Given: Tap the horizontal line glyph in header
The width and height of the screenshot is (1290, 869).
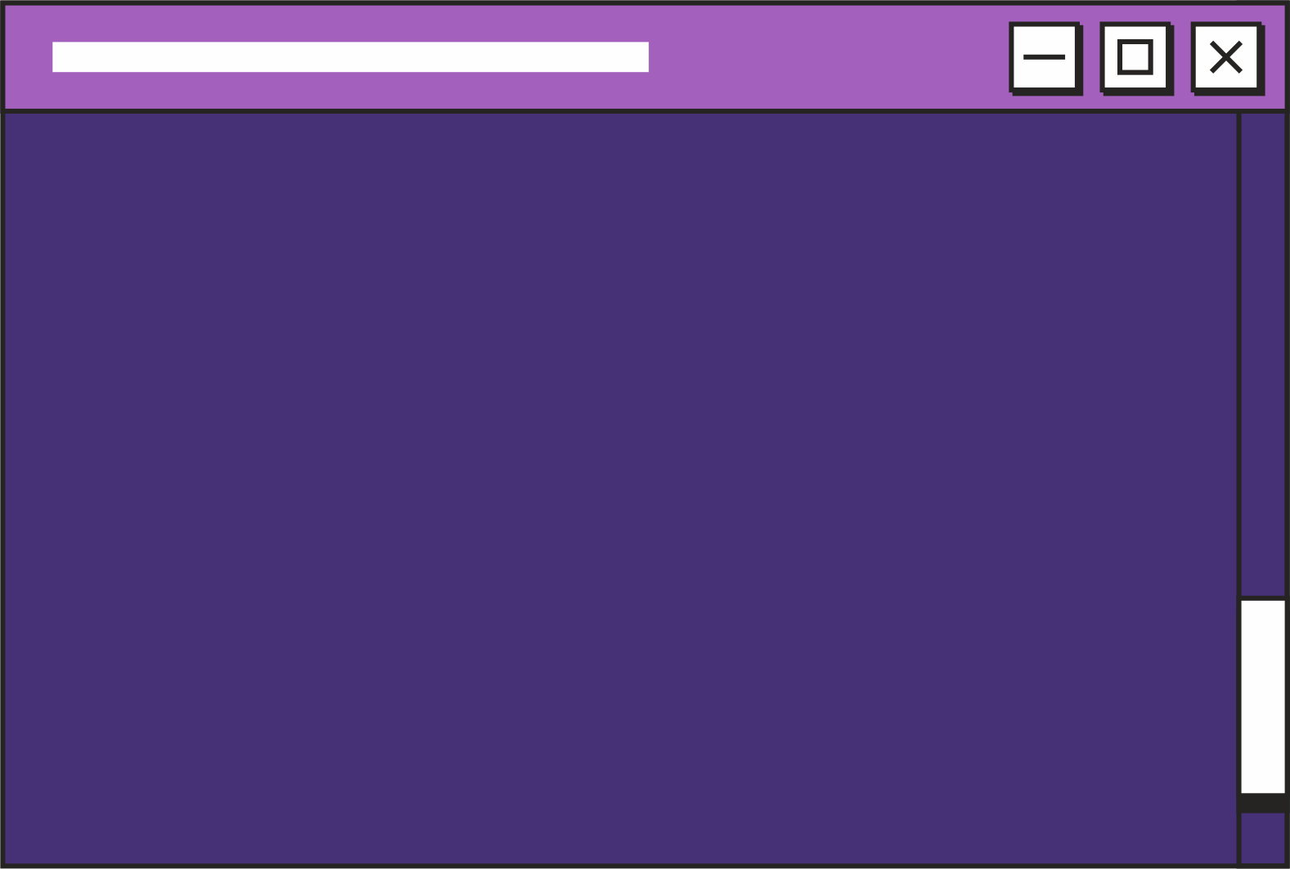Looking at the screenshot, I should [1044, 57].
